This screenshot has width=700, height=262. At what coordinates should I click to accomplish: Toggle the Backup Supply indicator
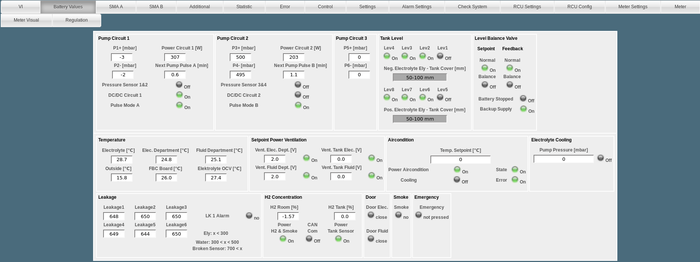523,109
